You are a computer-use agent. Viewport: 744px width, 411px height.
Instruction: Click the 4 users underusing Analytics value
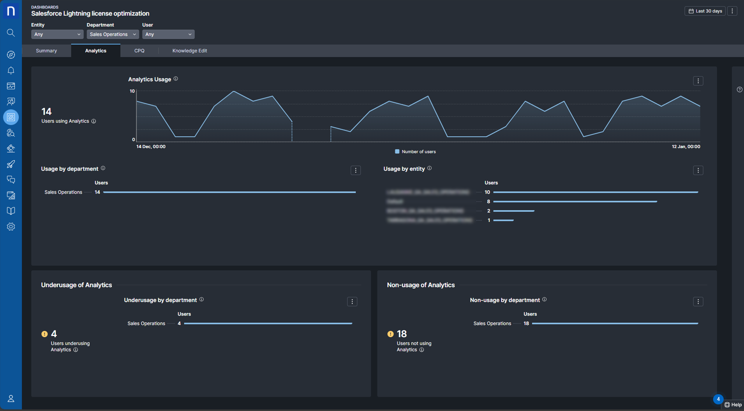tap(54, 334)
